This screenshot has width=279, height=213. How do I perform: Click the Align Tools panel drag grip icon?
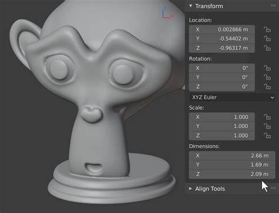(x=273, y=188)
